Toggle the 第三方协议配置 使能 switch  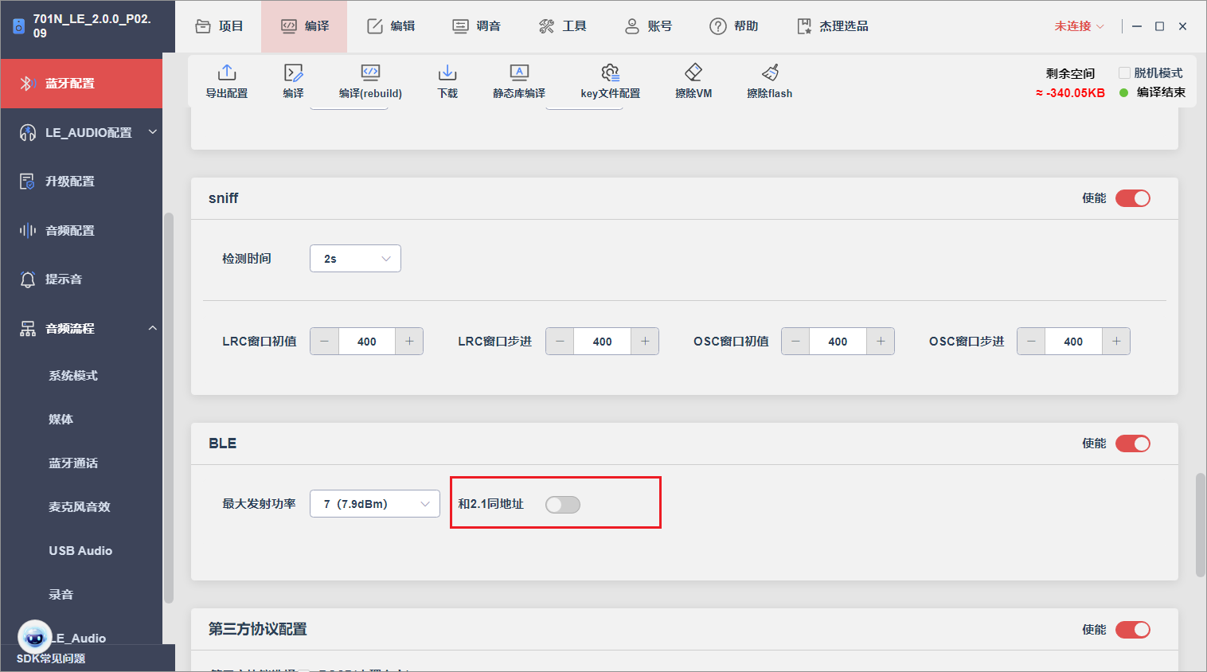1133,630
